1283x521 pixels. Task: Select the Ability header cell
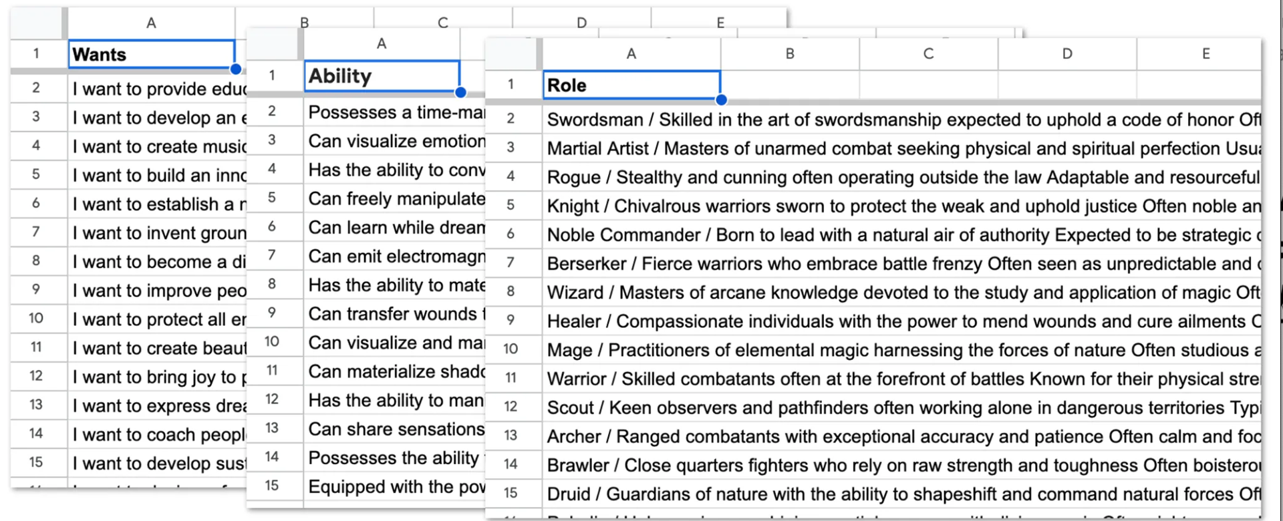(382, 76)
